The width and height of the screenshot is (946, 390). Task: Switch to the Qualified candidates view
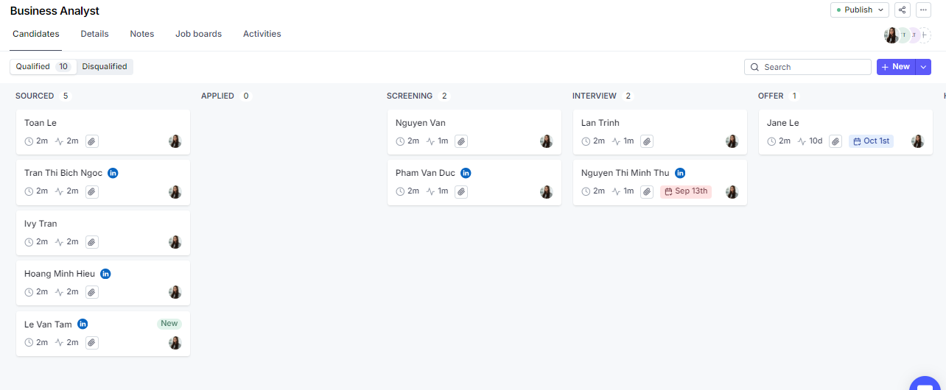[x=43, y=66]
